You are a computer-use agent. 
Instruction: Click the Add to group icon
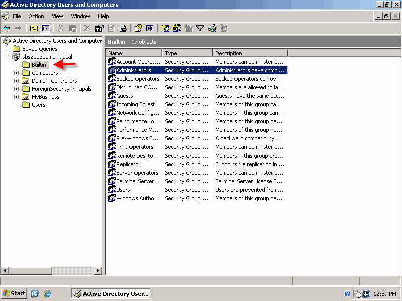[223, 28]
